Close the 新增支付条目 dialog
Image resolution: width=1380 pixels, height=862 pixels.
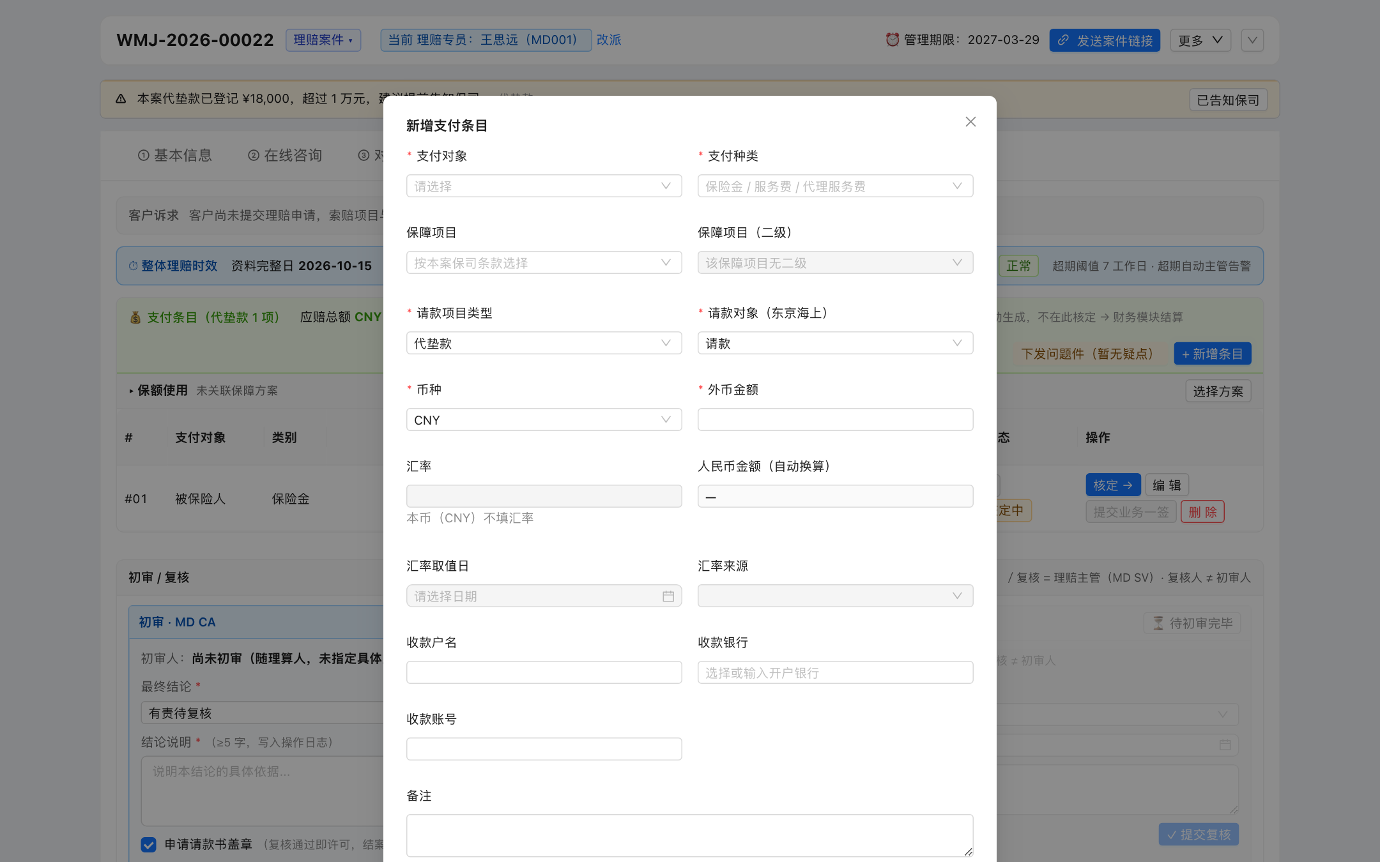click(970, 121)
